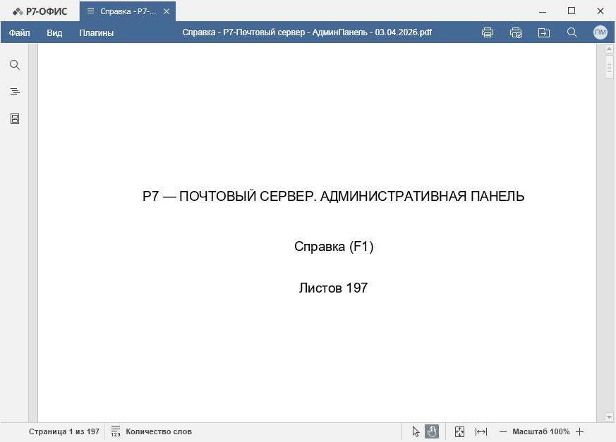Open the Плагины menu
Screen dimensions: 616x442
pyautogui.click(x=96, y=32)
